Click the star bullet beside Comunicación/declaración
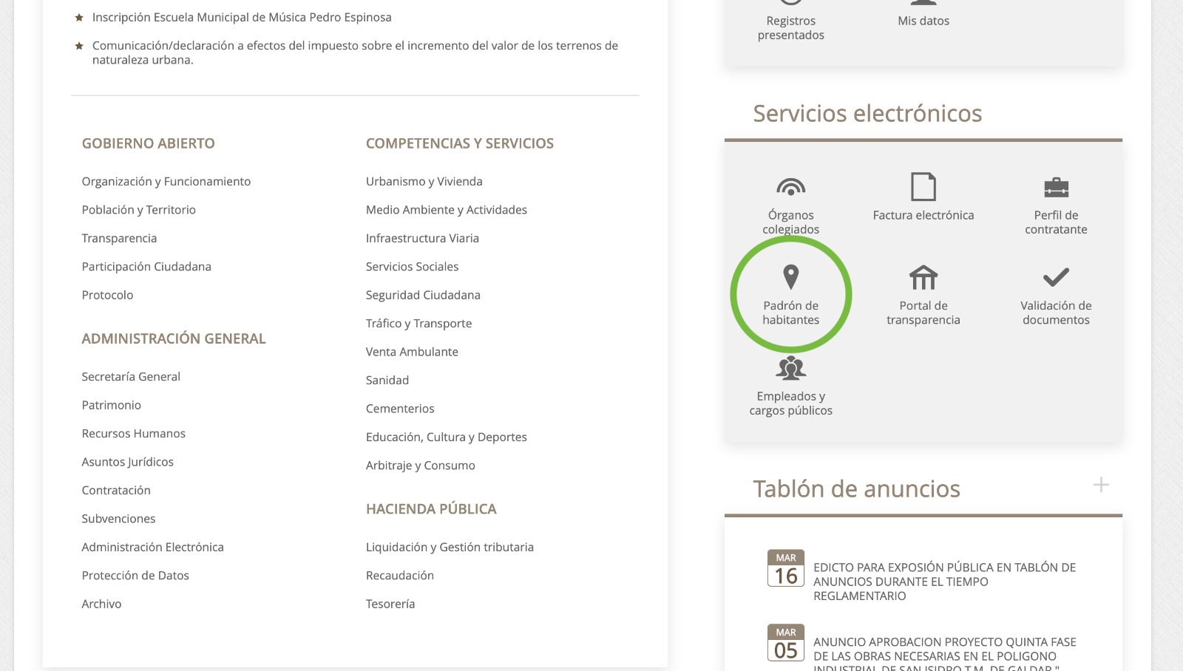1183x671 pixels. click(79, 46)
